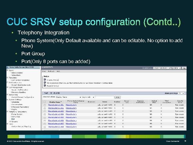The width and height of the screenshot is (193, 145).
Task: Open the Related Links Check Telephony Configuration dropdown
Action: [167, 68]
